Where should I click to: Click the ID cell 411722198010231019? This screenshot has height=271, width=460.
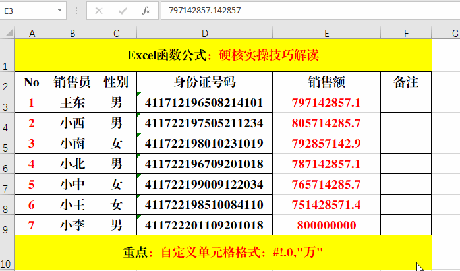(204, 144)
